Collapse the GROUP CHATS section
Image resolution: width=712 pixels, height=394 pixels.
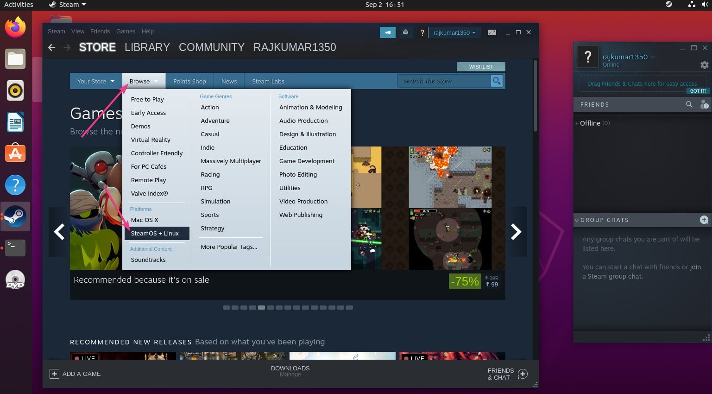click(x=577, y=220)
